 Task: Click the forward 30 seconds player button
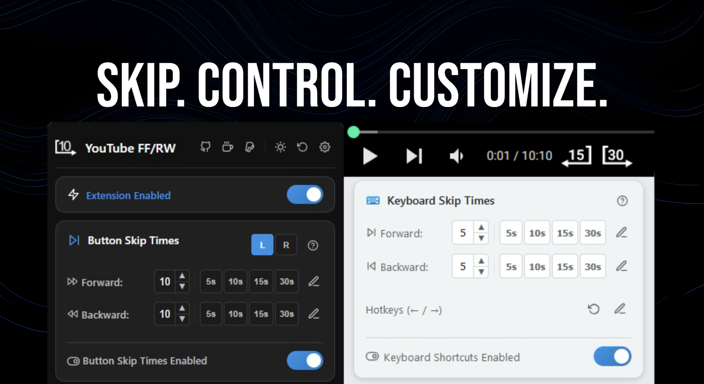(617, 156)
